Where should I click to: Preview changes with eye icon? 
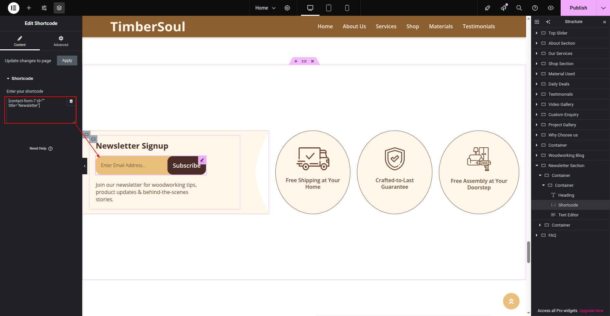[x=550, y=8]
